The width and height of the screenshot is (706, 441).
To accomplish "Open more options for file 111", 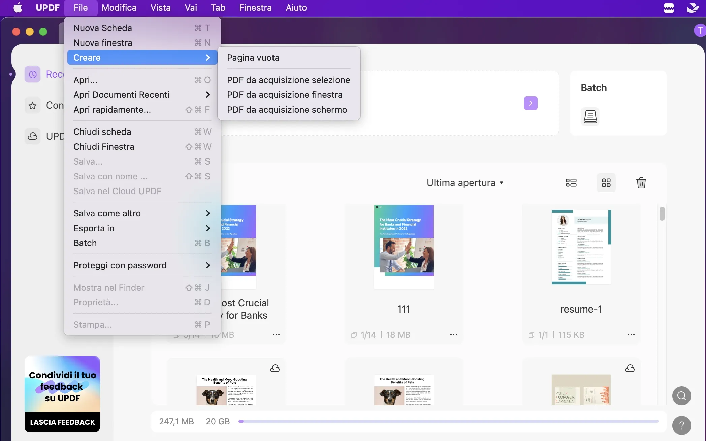I will pyautogui.click(x=454, y=335).
